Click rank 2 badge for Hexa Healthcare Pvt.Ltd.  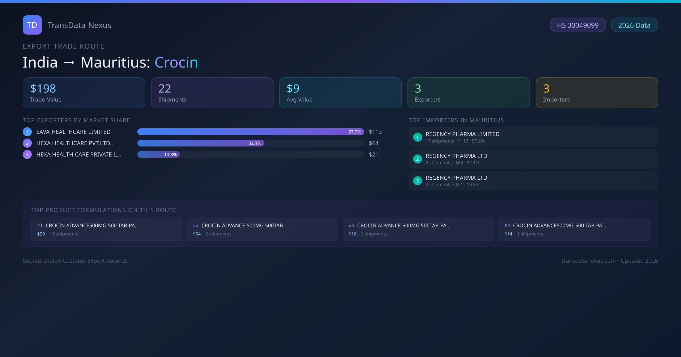point(27,143)
